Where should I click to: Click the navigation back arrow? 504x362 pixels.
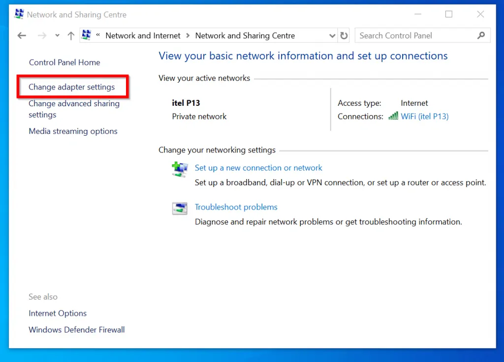pyautogui.click(x=21, y=35)
